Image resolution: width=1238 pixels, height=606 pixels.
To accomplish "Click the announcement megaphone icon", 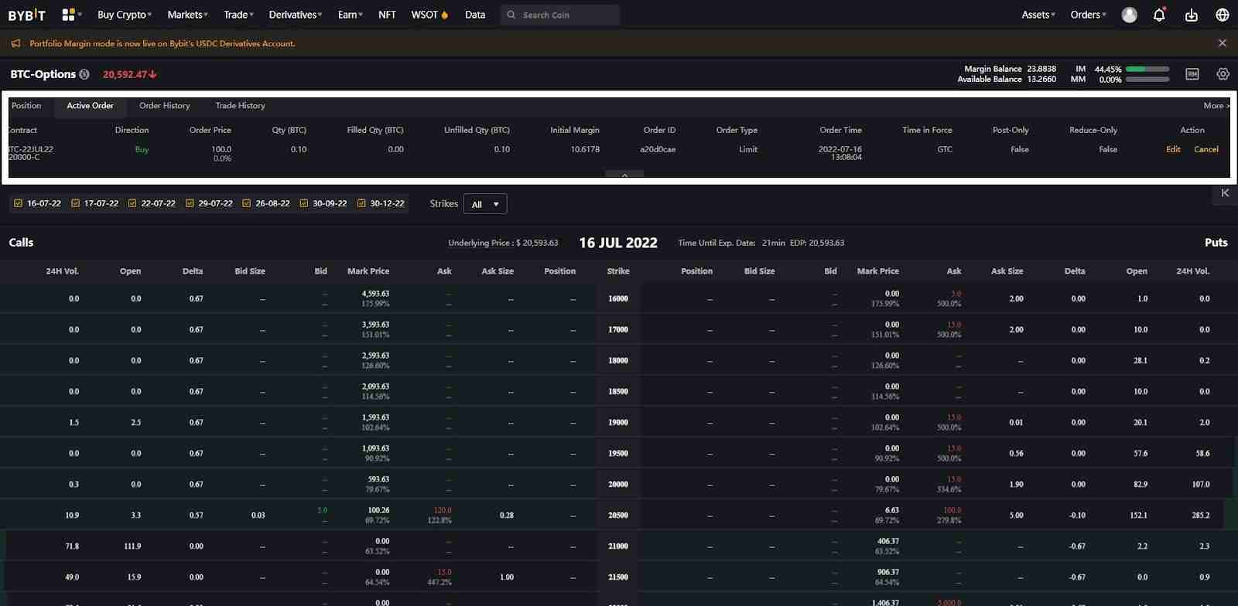I will click(x=15, y=43).
